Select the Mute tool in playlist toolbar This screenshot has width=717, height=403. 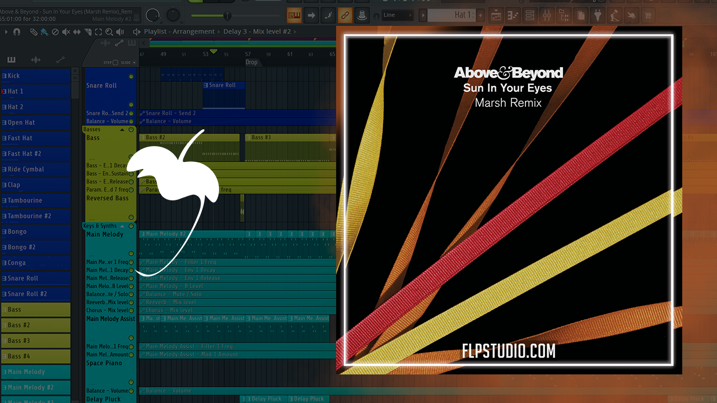[65, 32]
